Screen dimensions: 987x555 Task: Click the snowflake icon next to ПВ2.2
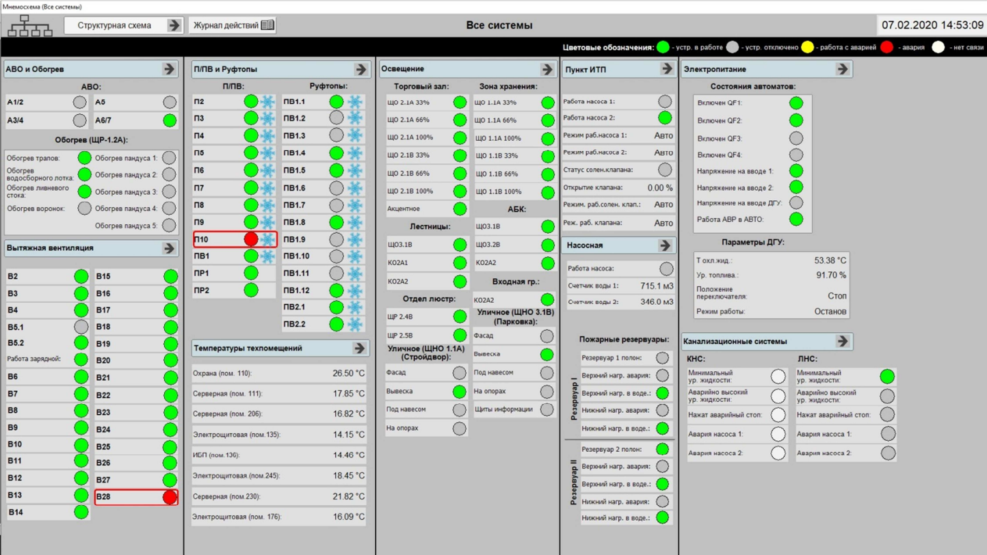[355, 325]
